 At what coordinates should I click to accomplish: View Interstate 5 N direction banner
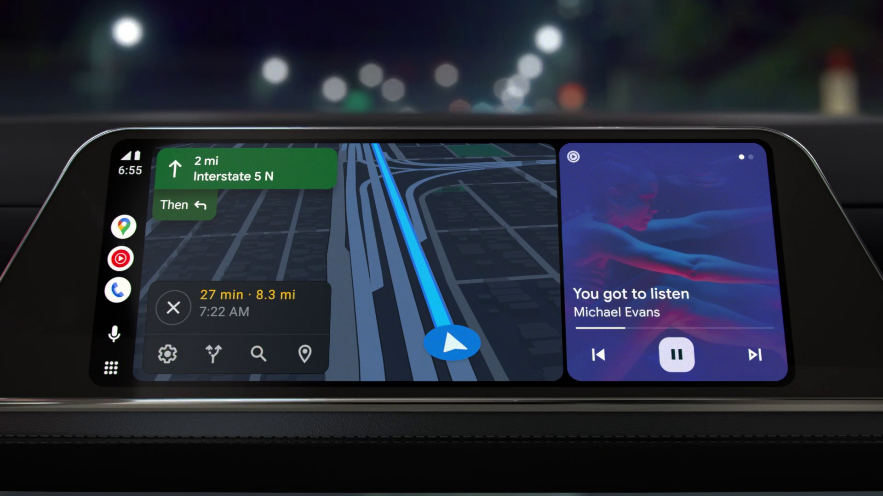coord(246,169)
